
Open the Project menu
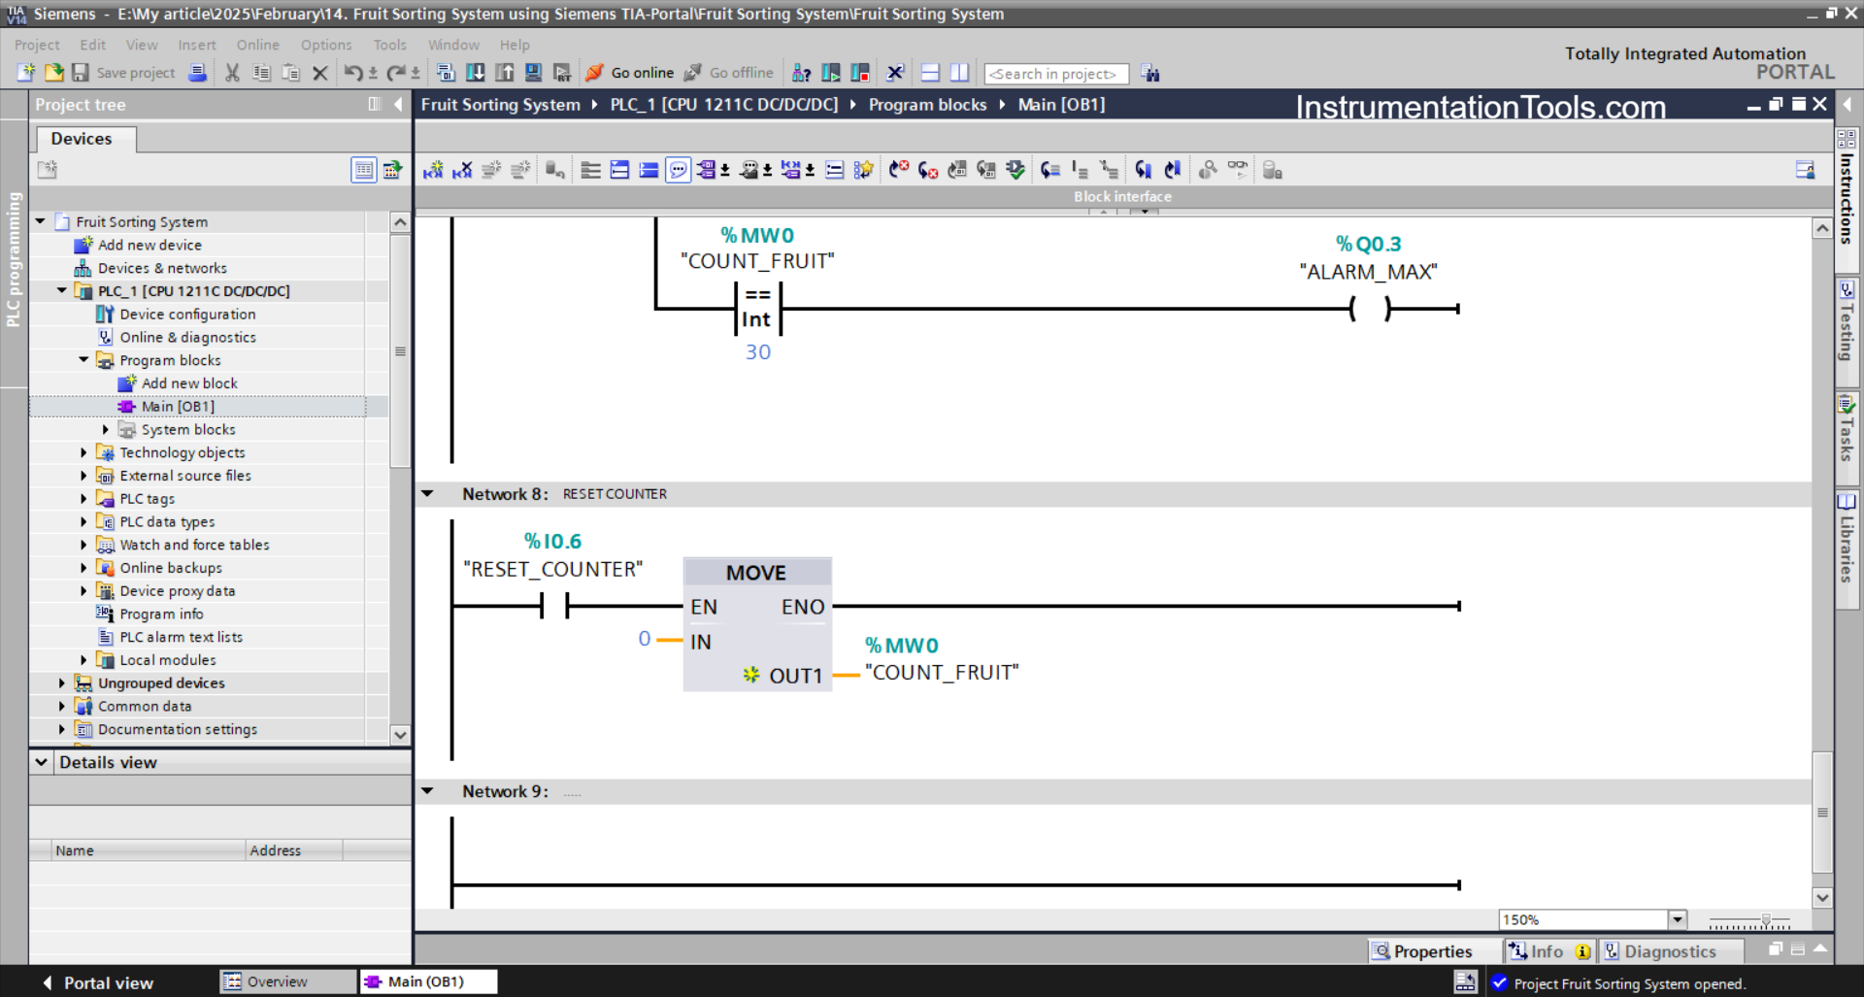click(x=37, y=45)
